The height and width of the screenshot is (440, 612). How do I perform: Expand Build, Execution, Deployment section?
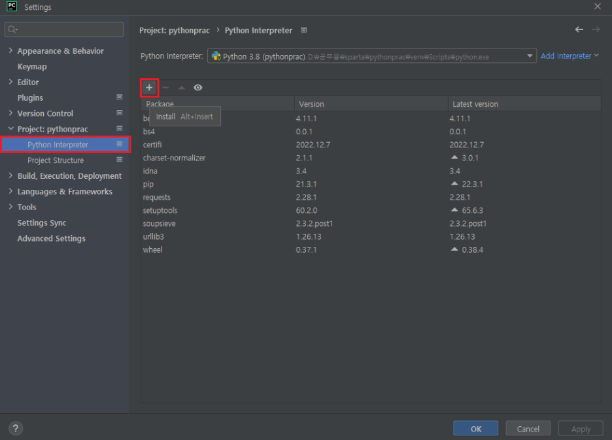click(10, 175)
